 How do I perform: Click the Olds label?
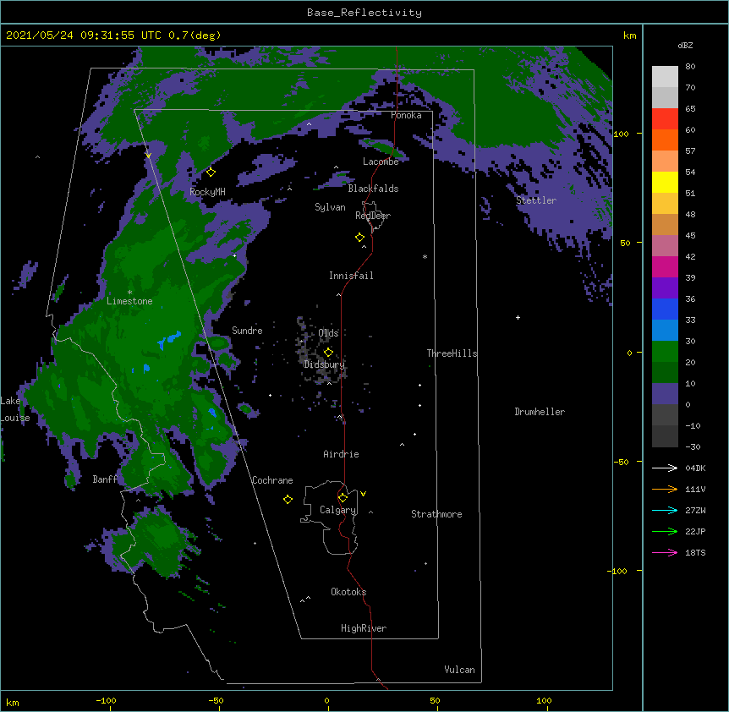pyautogui.click(x=328, y=333)
